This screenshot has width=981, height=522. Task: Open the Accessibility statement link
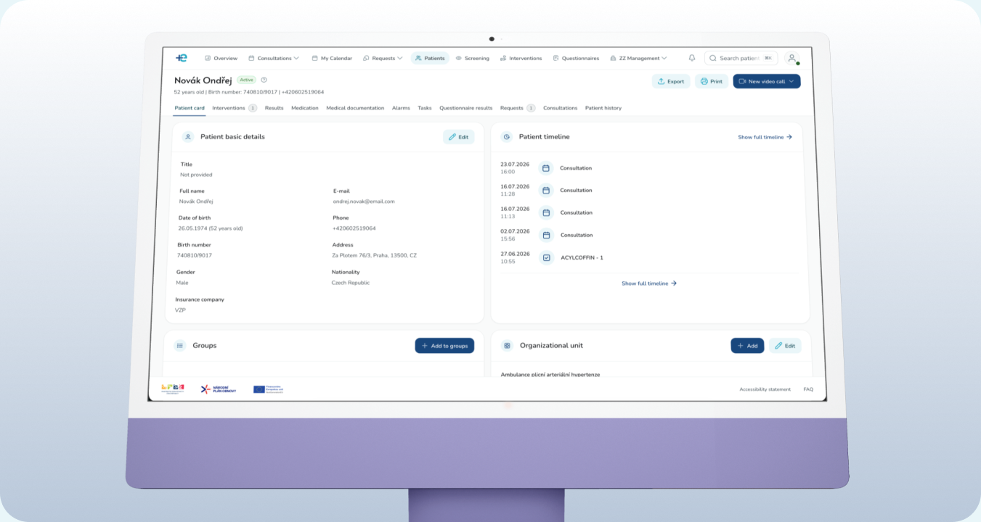[765, 389]
